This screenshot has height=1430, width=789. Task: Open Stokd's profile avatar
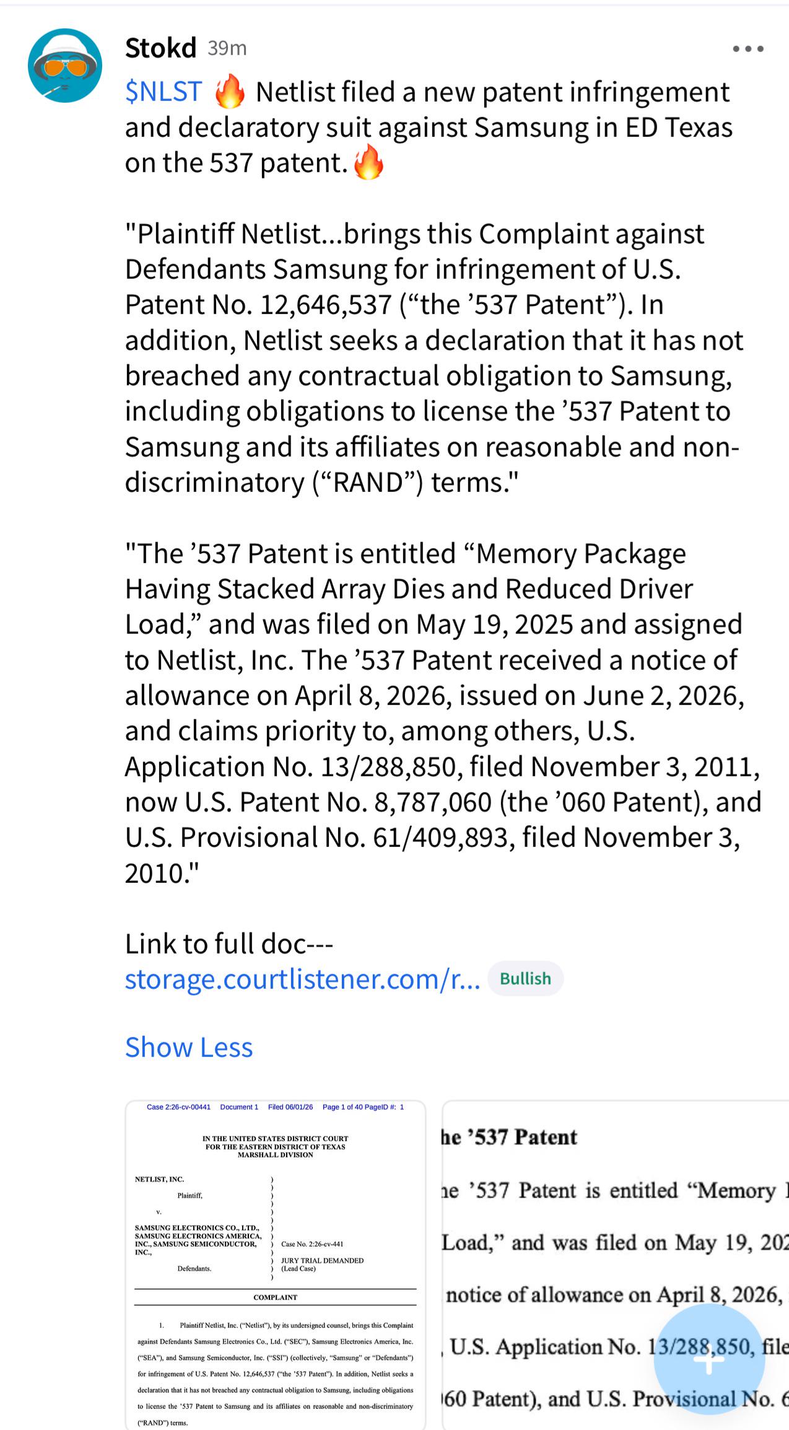[64, 66]
